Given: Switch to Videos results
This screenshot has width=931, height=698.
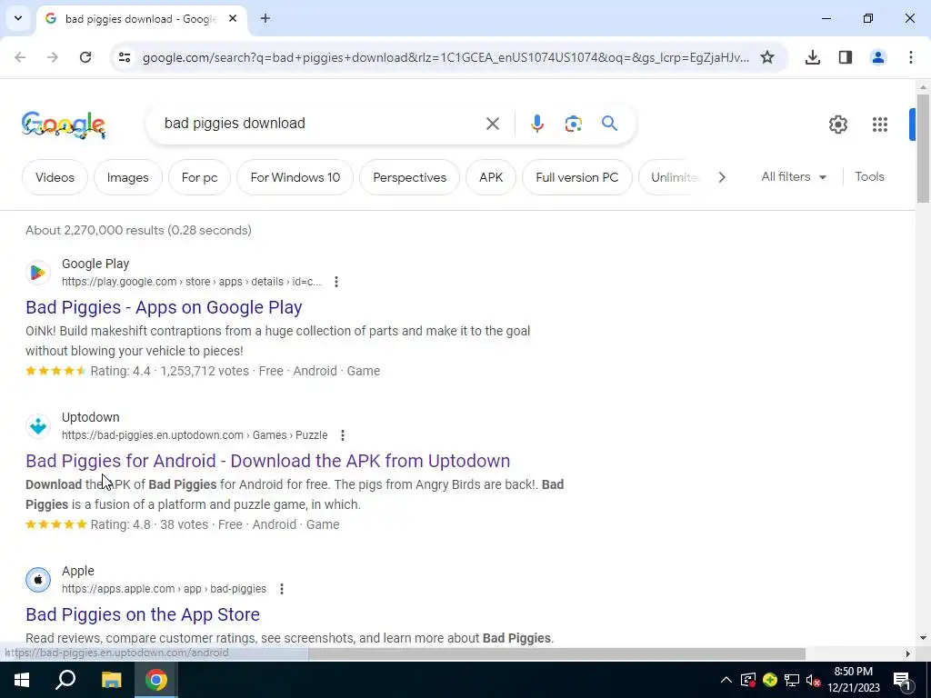Looking at the screenshot, I should click(55, 177).
